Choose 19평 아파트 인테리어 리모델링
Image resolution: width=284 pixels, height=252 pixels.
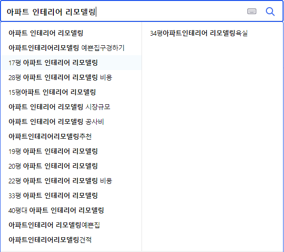[x=53, y=151]
